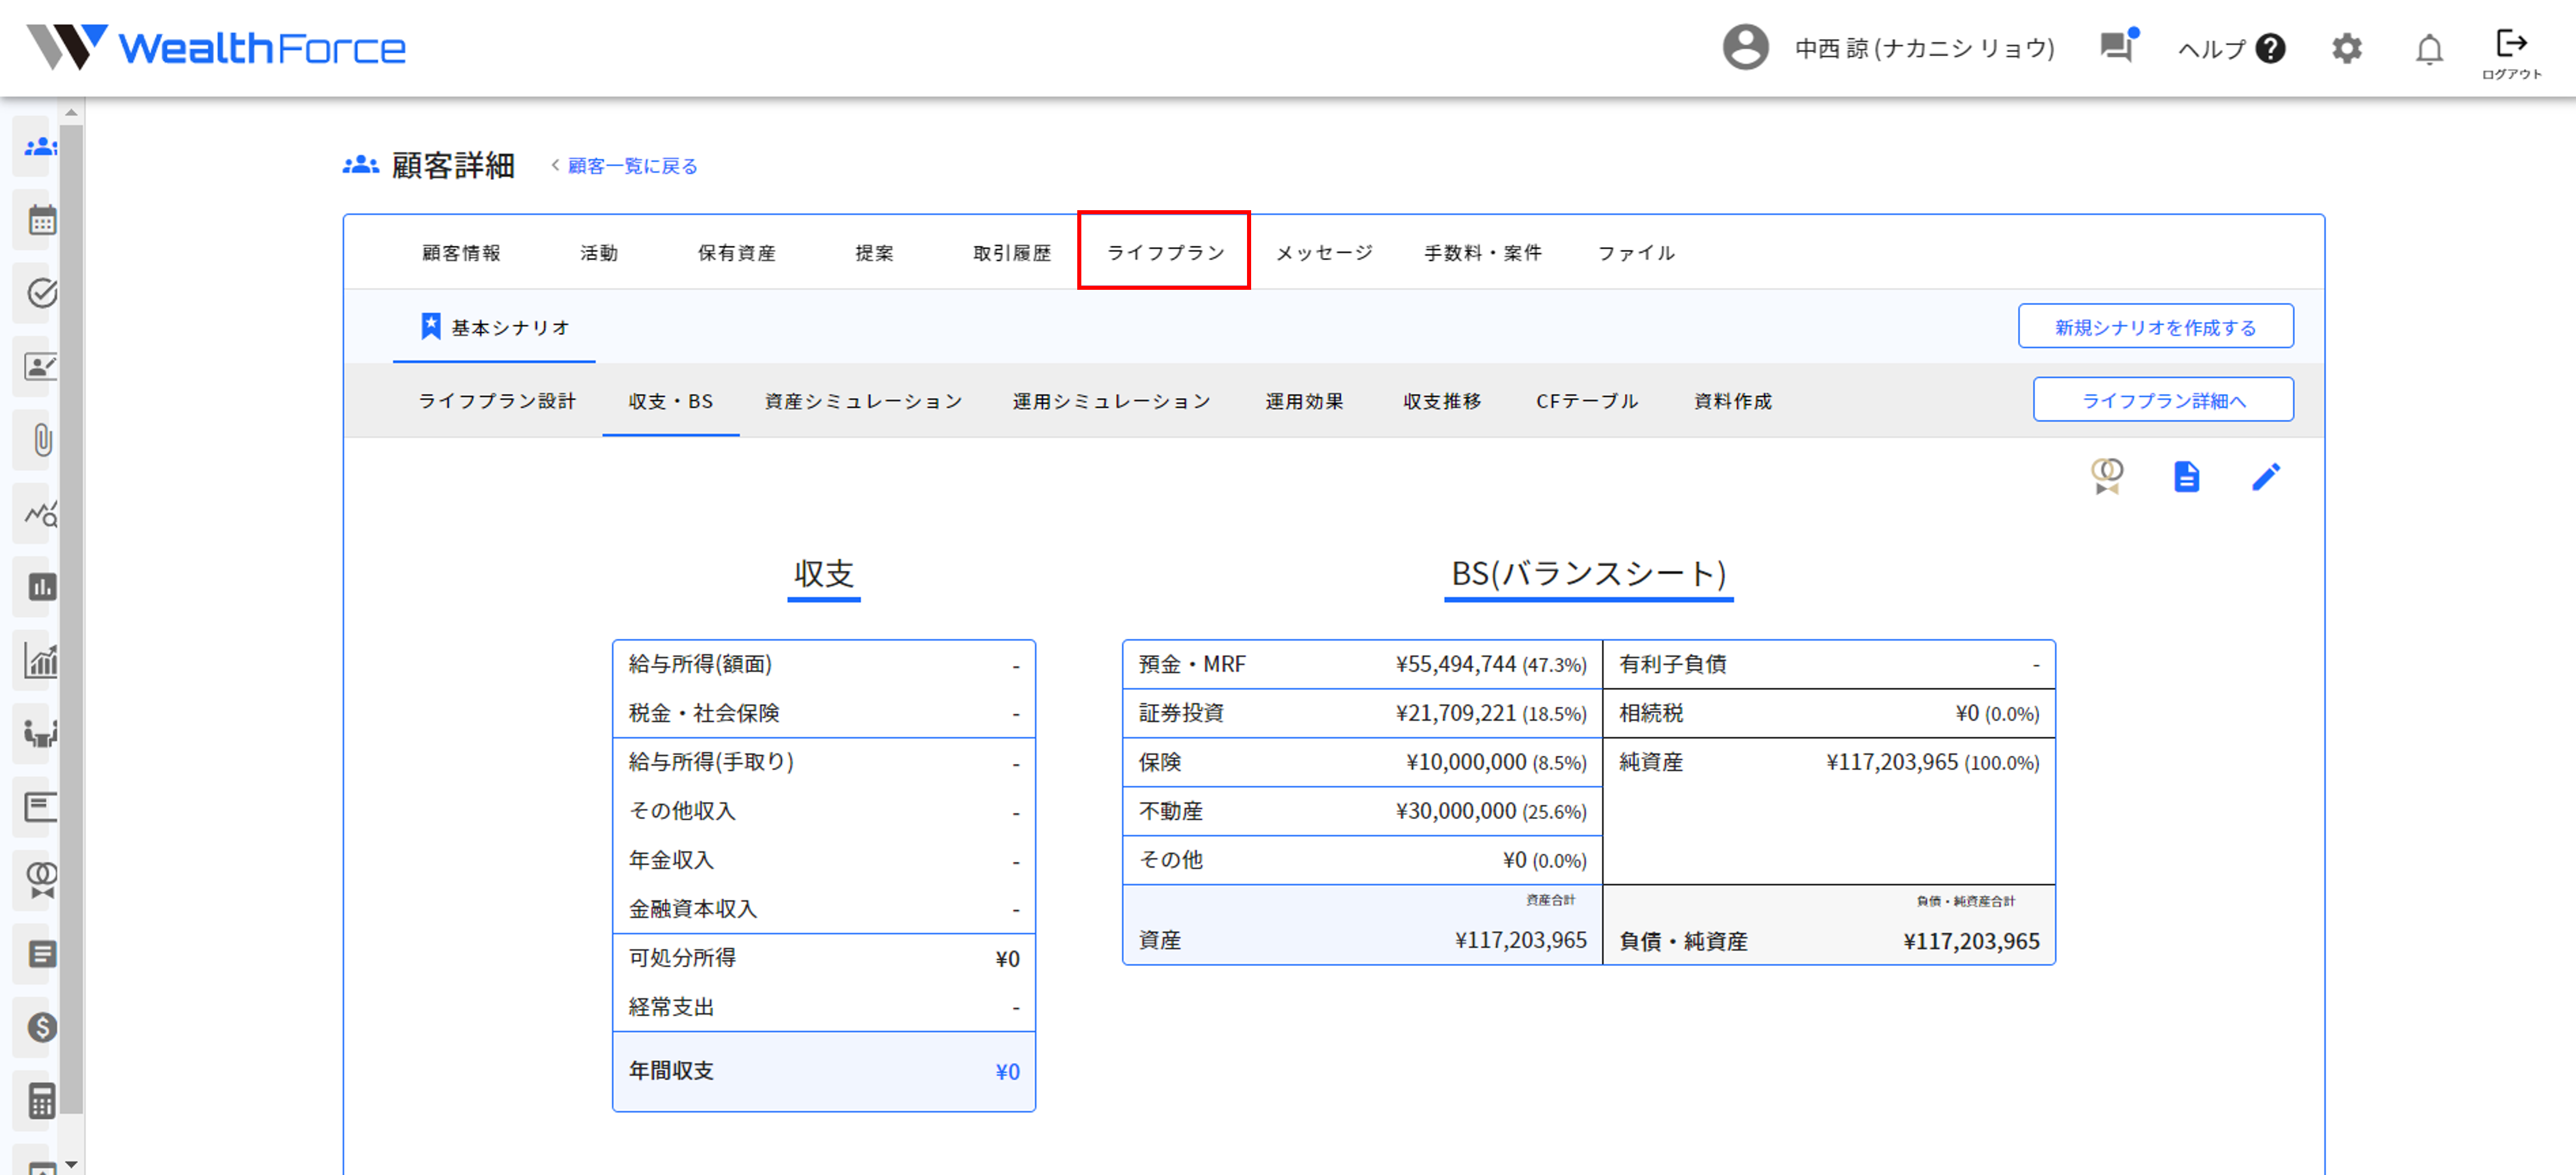Click 証券投資 value ¥21,709,221
2576x1175 pixels.
point(1455,713)
